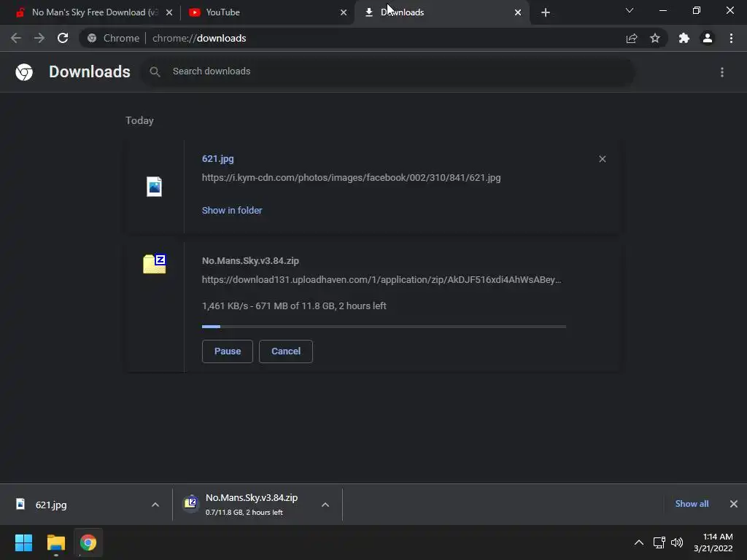Screen dimensions: 747x560
Task: Click the No.Mans.Sky.v3.84.zip file name
Action: [251, 260]
